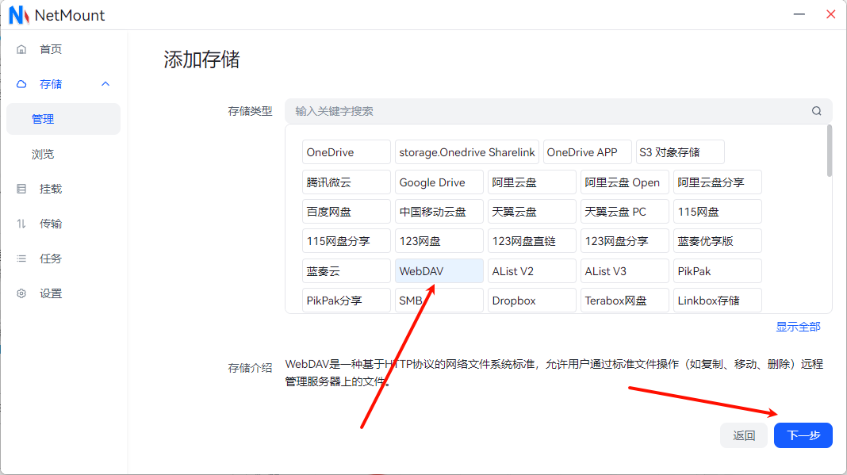Screen dimensions: 847x475
Task: Open the 挂载 menu item
Action: pos(63,189)
